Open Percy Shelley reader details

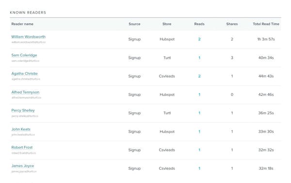tap(23, 110)
